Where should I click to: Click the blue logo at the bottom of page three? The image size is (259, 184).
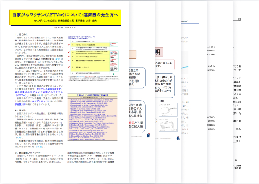pos(178,138)
